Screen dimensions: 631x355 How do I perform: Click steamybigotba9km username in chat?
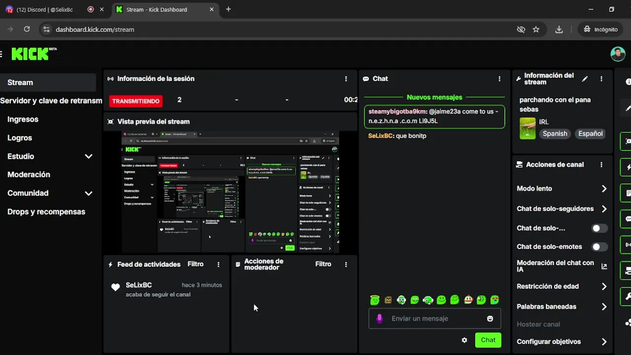point(397,111)
